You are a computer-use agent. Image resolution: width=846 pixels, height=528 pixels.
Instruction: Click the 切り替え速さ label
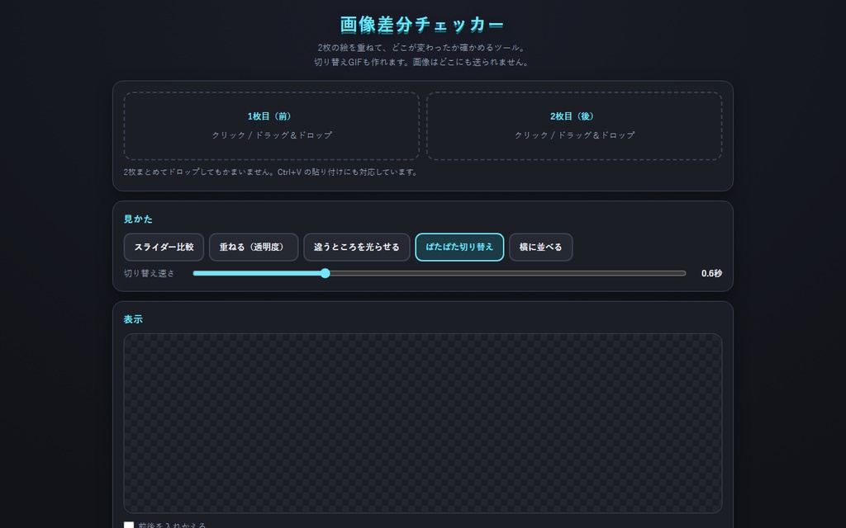coord(149,274)
